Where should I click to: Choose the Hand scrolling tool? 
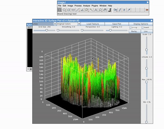105,10
